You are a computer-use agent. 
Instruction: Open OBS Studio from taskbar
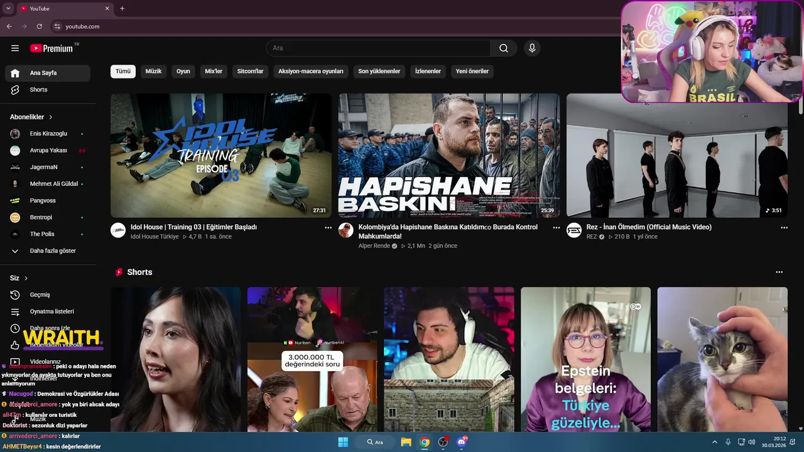click(443, 442)
